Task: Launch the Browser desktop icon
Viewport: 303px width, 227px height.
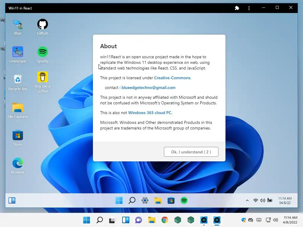Action: [x=17, y=166]
